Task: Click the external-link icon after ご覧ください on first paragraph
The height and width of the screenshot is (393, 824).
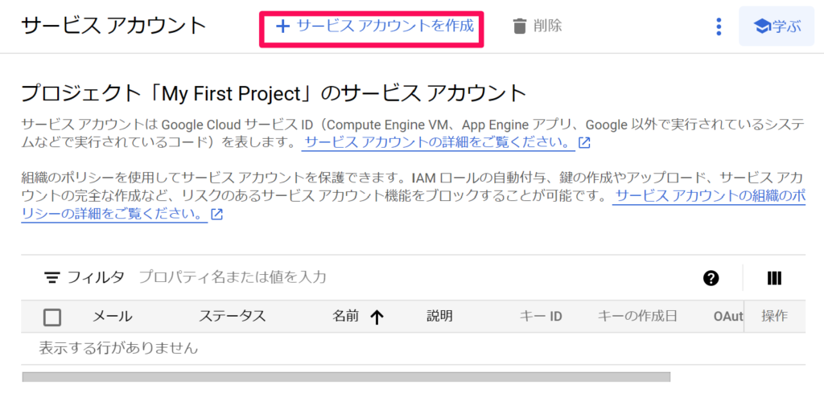Action: 584,143
